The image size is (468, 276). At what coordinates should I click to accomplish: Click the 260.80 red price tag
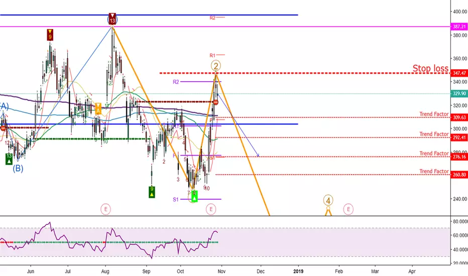click(459, 175)
